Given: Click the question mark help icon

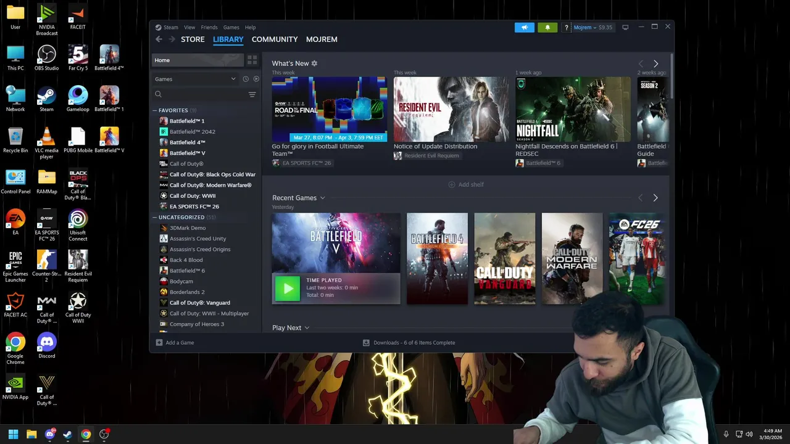Looking at the screenshot, I should coord(567,28).
